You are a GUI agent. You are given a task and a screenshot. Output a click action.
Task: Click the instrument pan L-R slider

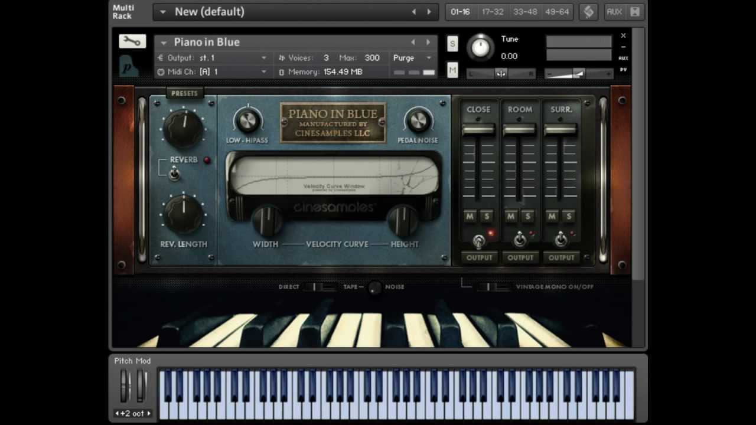tap(501, 74)
